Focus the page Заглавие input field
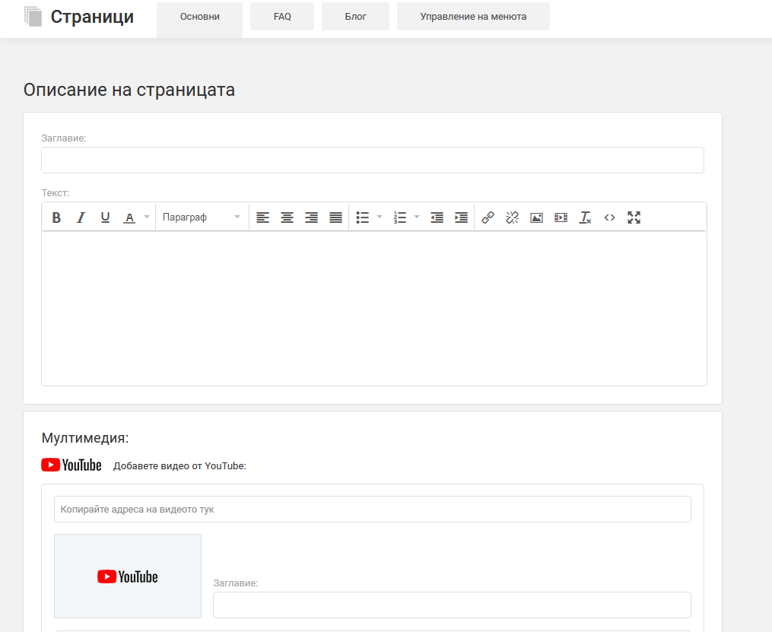Viewport: 772px width, 632px height. 373,160
